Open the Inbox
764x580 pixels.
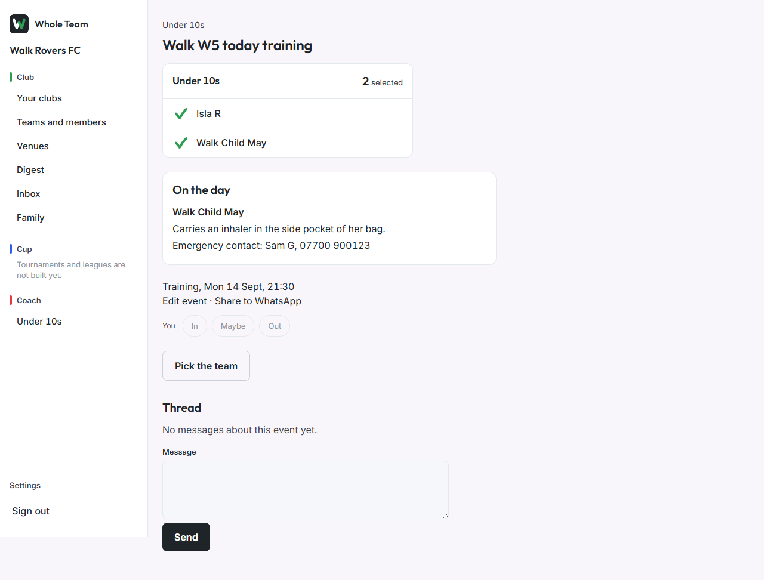pyautogui.click(x=29, y=194)
